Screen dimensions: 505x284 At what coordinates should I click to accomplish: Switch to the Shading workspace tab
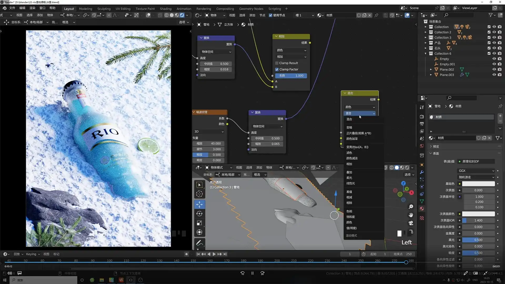pos(165,9)
